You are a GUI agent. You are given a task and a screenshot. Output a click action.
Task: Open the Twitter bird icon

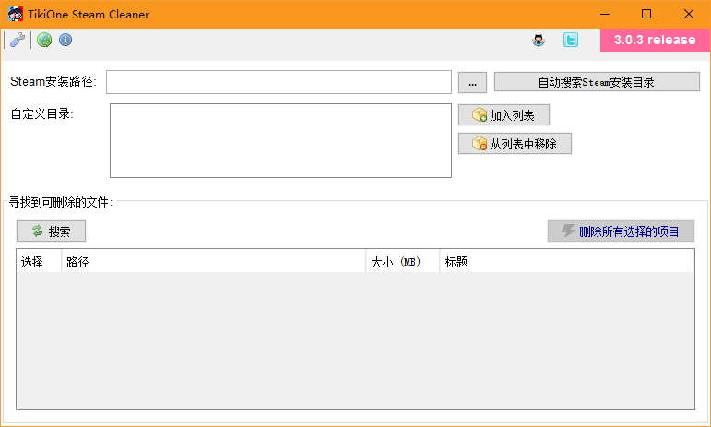pos(572,41)
